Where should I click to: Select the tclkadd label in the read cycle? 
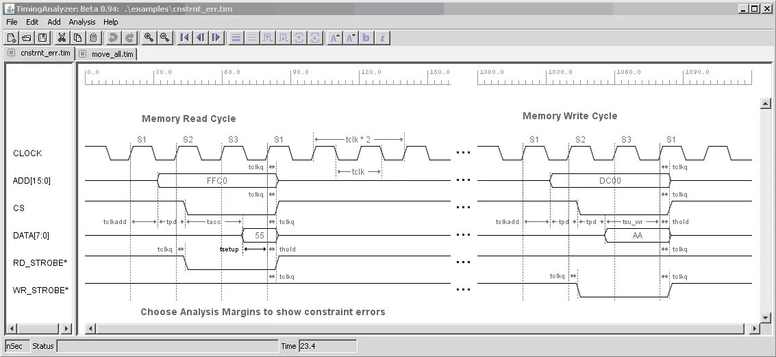pyautogui.click(x=115, y=222)
